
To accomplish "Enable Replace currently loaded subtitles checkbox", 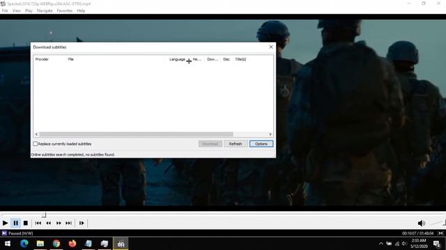I will click(36, 144).
